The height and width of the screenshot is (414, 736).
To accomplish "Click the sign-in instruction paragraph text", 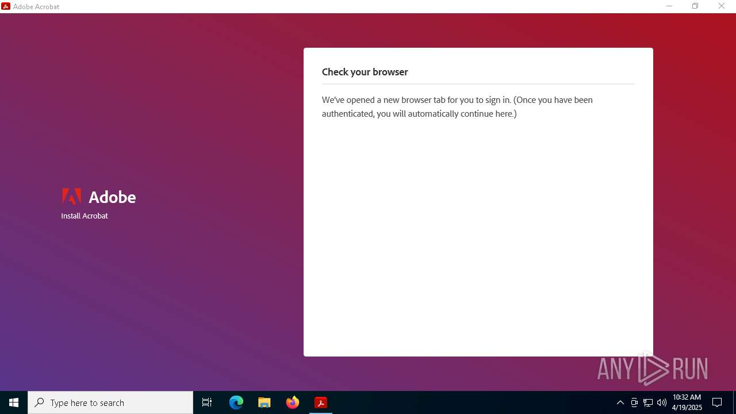I will point(457,107).
